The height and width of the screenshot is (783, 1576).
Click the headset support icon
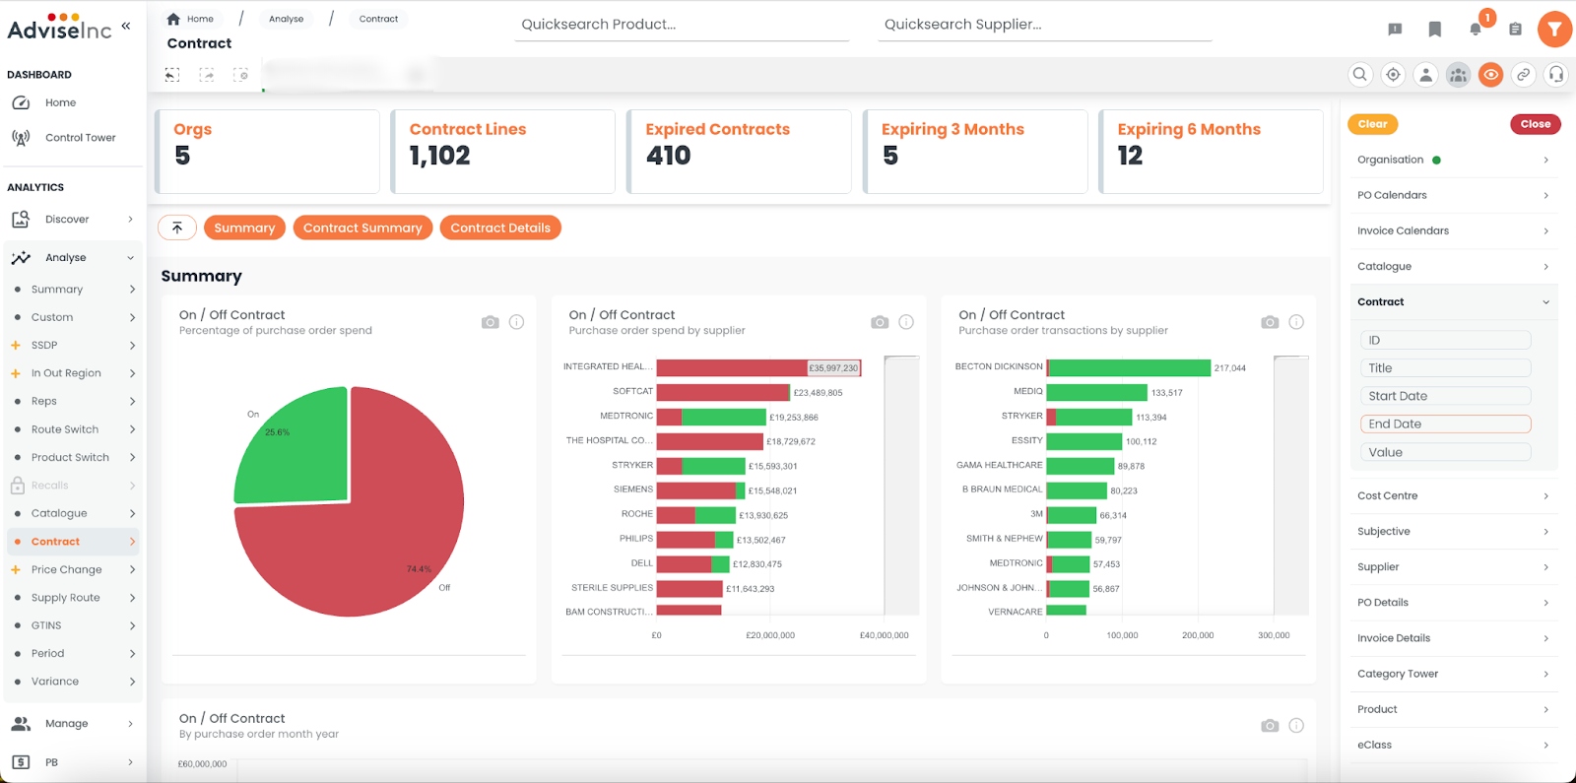1555,74
